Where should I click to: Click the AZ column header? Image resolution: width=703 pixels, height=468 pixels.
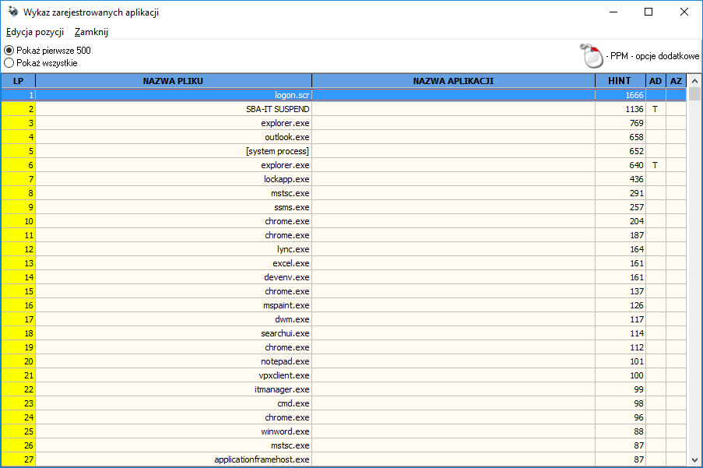pos(676,81)
